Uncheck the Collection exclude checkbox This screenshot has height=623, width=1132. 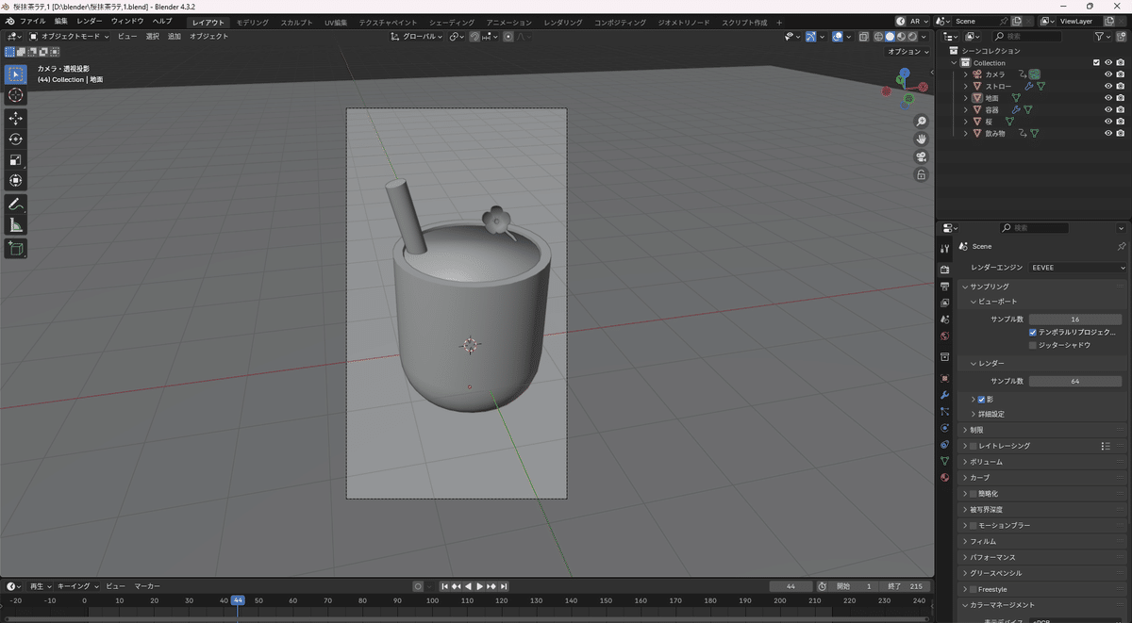tap(1096, 63)
